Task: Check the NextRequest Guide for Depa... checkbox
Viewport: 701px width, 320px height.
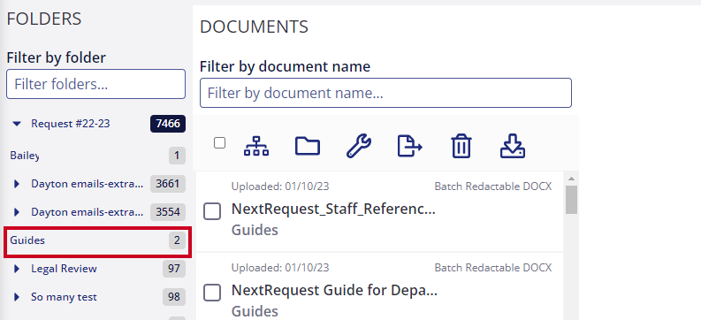Action: (212, 293)
